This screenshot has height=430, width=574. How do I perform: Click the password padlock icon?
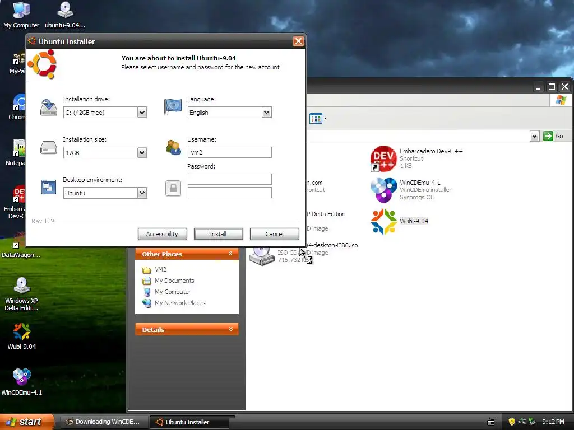[x=173, y=188]
